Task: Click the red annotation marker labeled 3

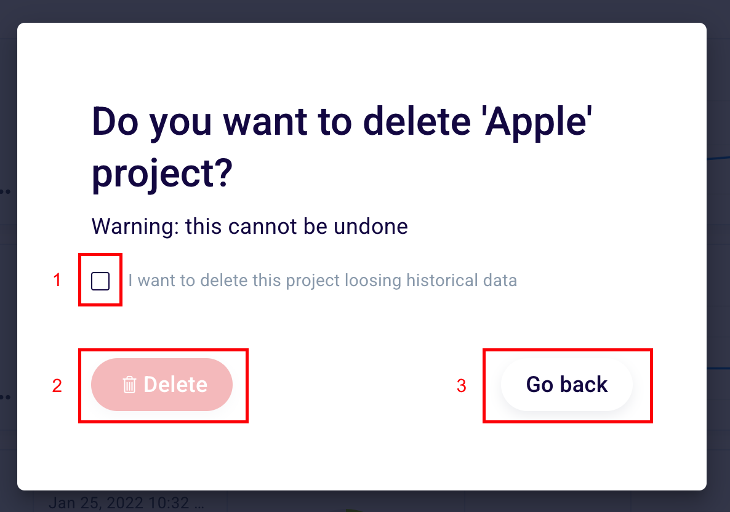Action: 461,386
